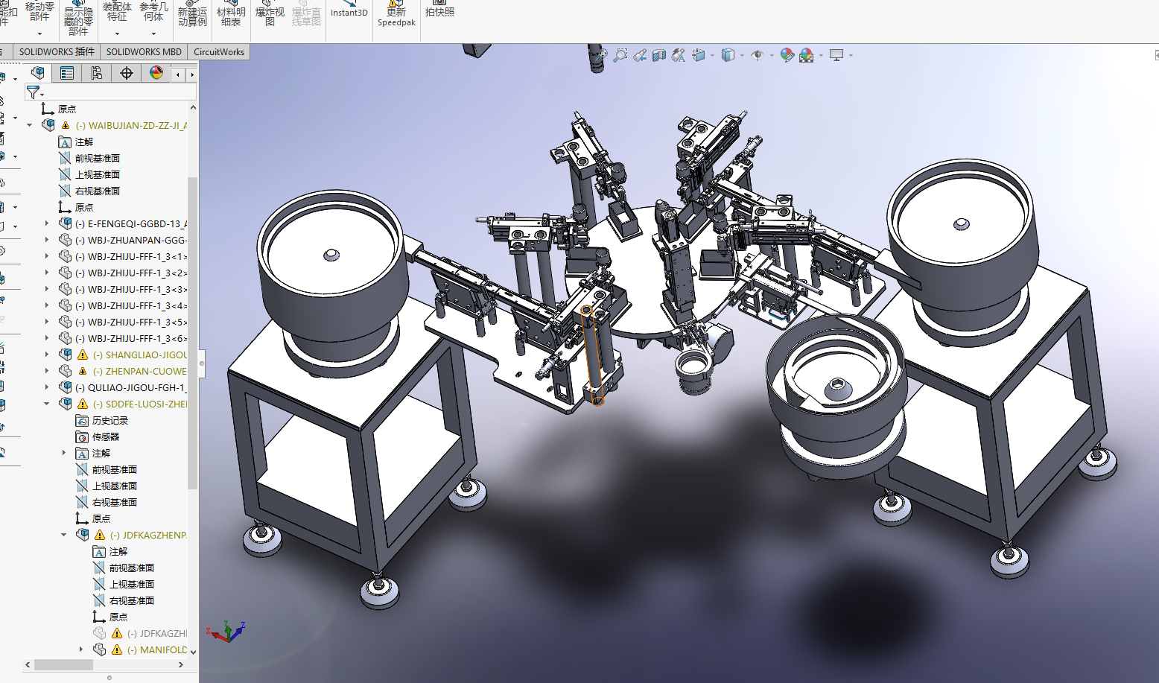Viewport: 1159px width, 683px height.
Task: Open the tree filter funnel dropdown
Action: 35,92
